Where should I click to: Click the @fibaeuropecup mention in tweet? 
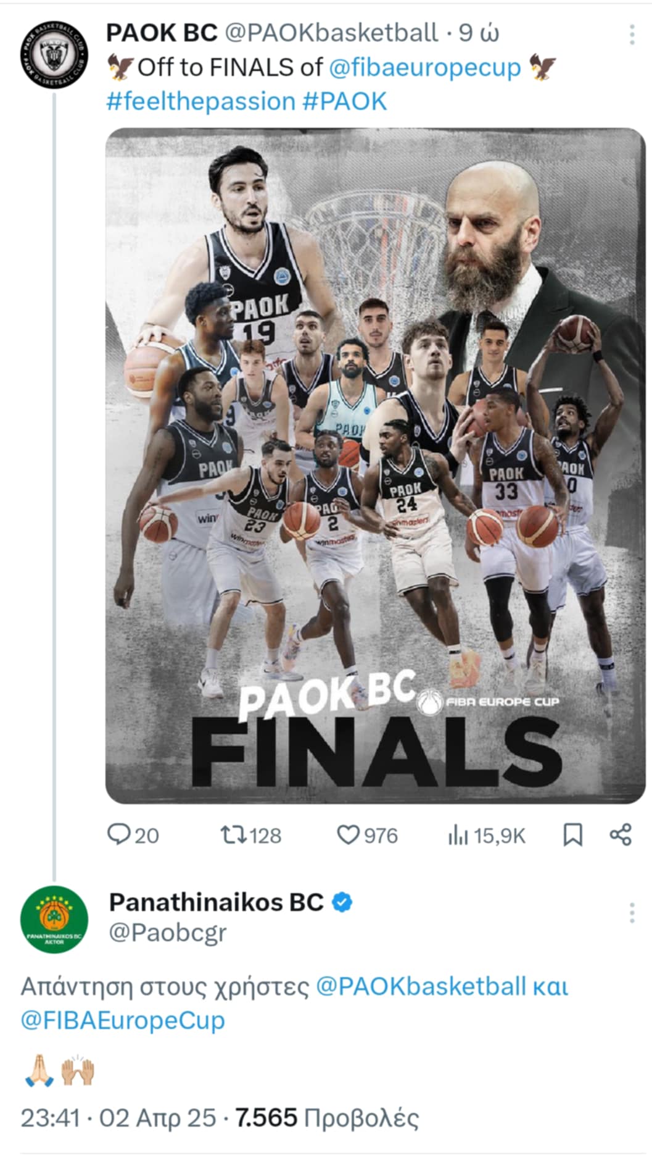(424, 67)
